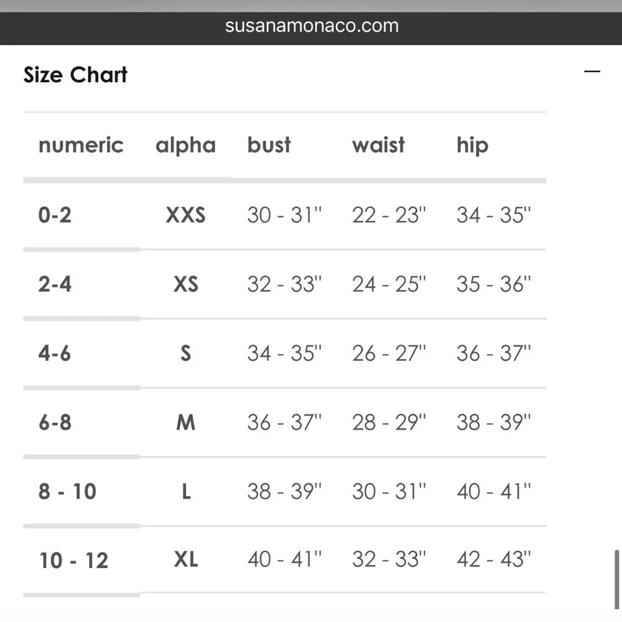Click hip value 42 - 43"

(x=493, y=560)
